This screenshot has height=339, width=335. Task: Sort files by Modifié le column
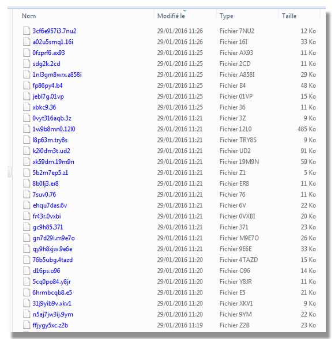tap(171, 16)
